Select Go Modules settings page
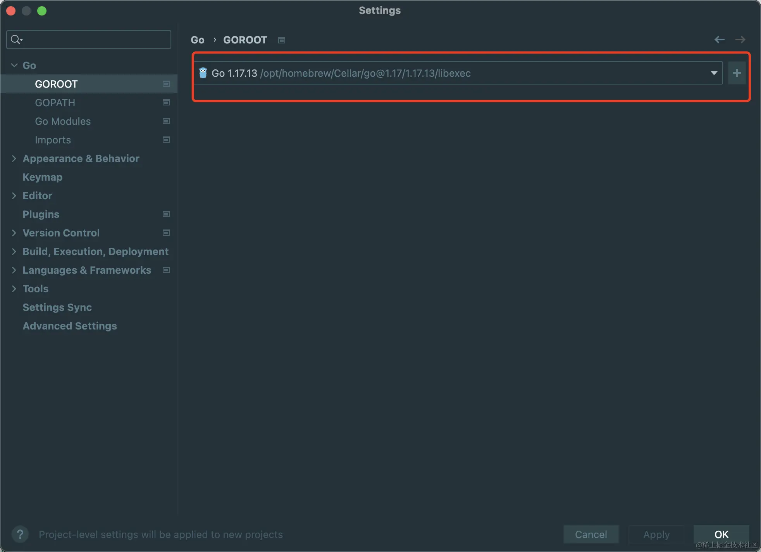The image size is (761, 552). (63, 121)
